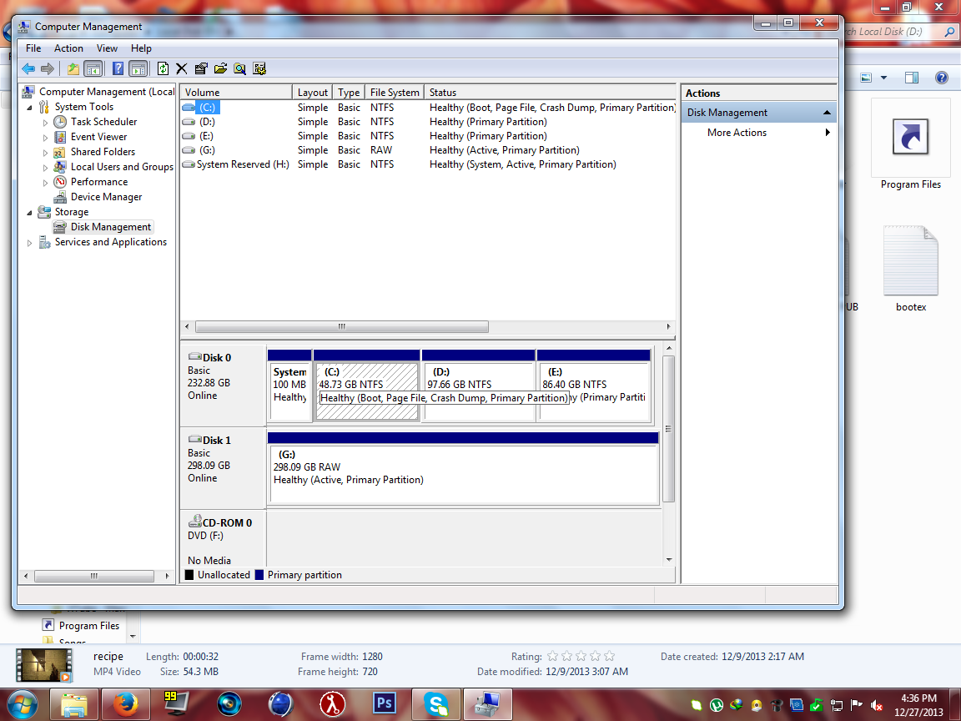Collapse the Disk Management actions section
The height and width of the screenshot is (721, 961).
[x=827, y=113]
